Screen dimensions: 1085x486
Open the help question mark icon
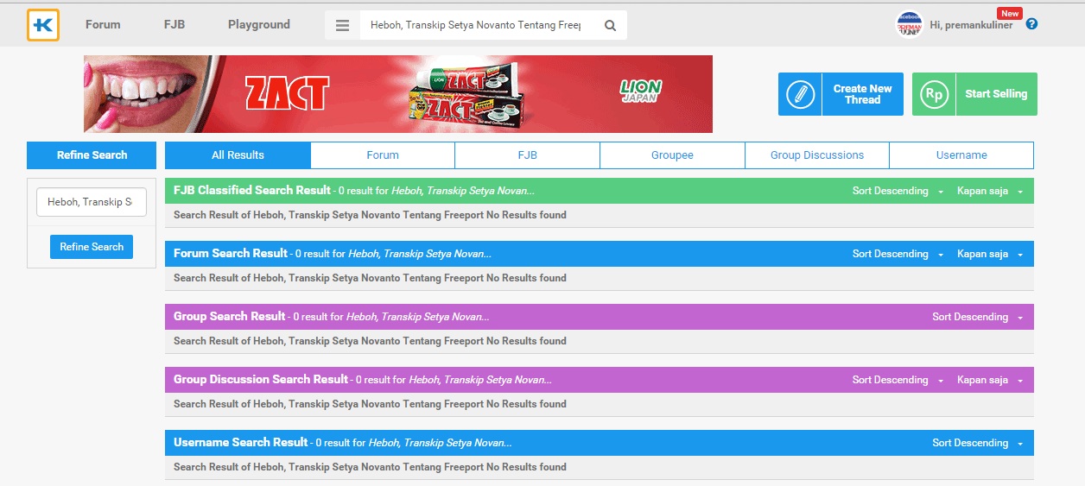[x=1031, y=24]
